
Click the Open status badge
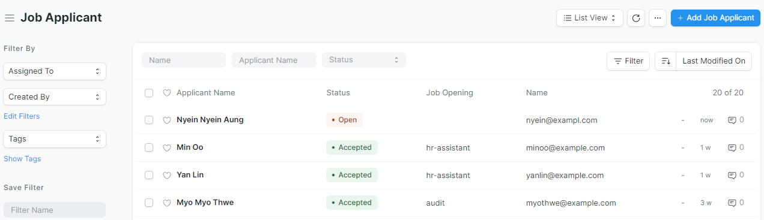tap(345, 120)
